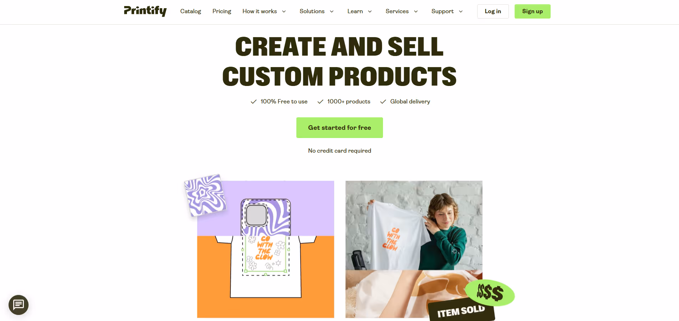Viewport: 679px width, 321px height.
Task: Click the checkmark beside Global delivery
Action: 383,102
